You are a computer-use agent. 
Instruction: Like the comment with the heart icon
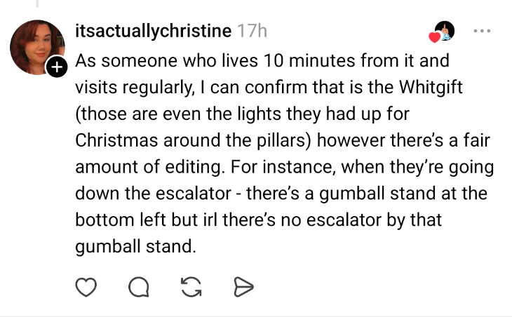(85, 286)
